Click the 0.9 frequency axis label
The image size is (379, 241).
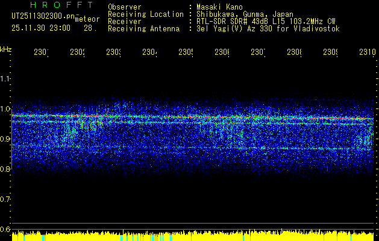click(x=5, y=139)
